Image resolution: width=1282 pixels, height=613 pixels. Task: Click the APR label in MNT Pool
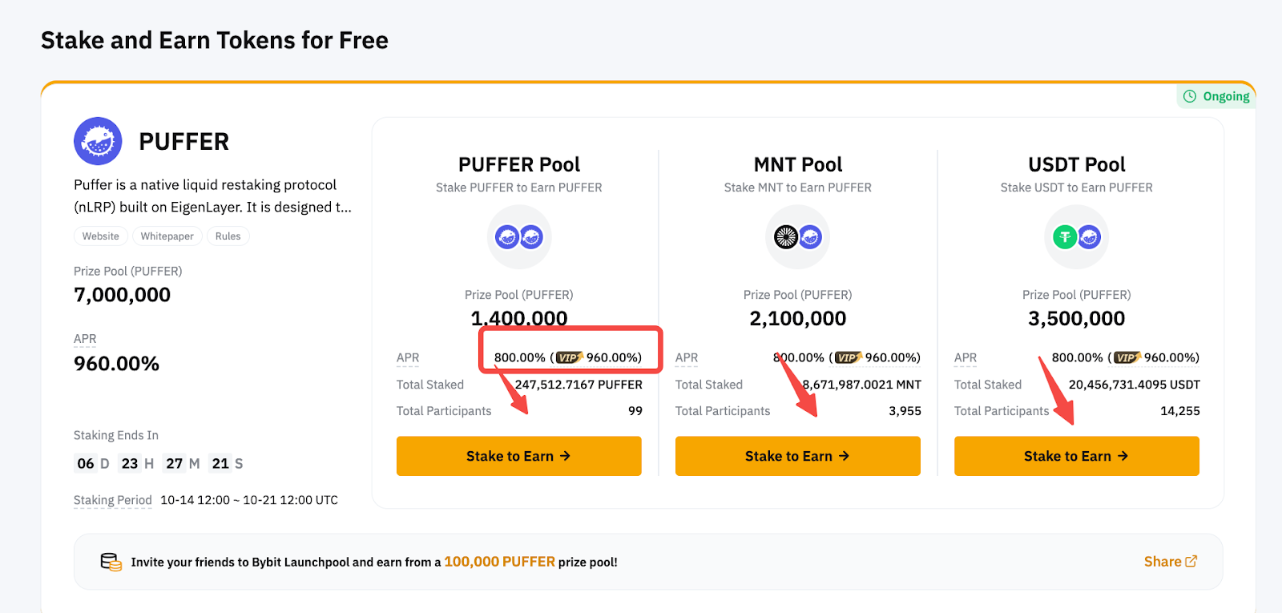[x=687, y=357]
